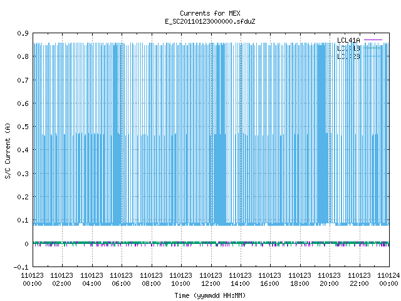Click the 0.8 y-axis tick label
This screenshot has width=401, height=301.
click(23, 56)
